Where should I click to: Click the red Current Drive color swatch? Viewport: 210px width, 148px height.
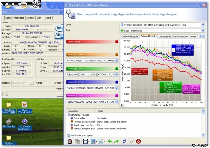point(117,42)
